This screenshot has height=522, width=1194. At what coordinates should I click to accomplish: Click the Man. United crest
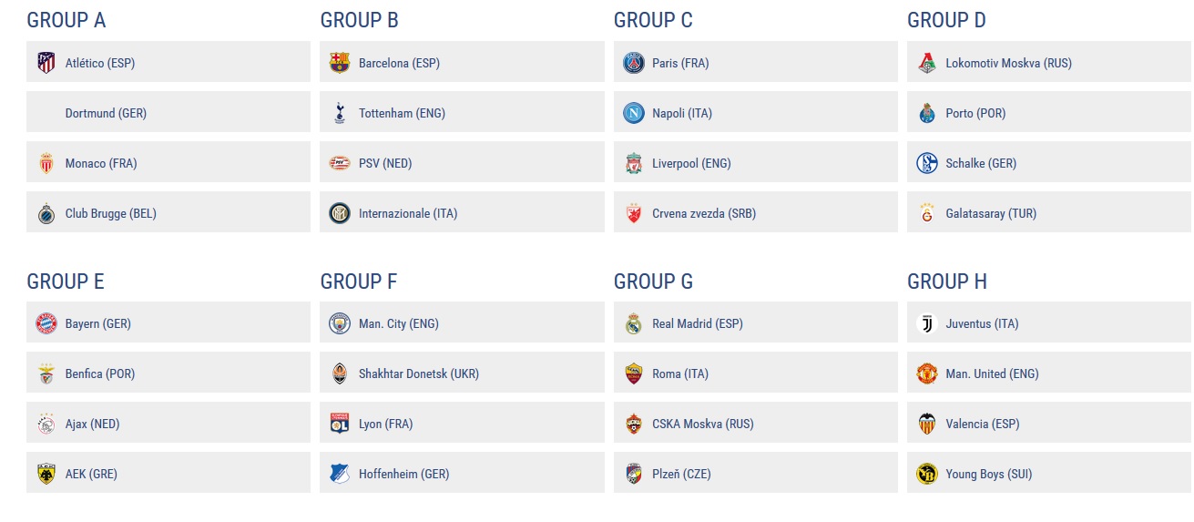pos(926,374)
